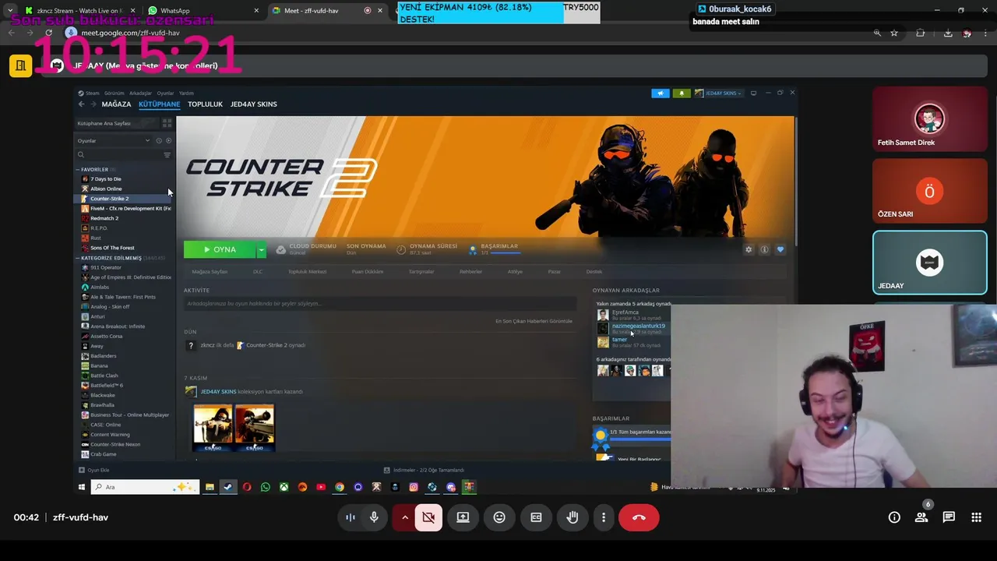Switch library to grid view icon

point(167,123)
